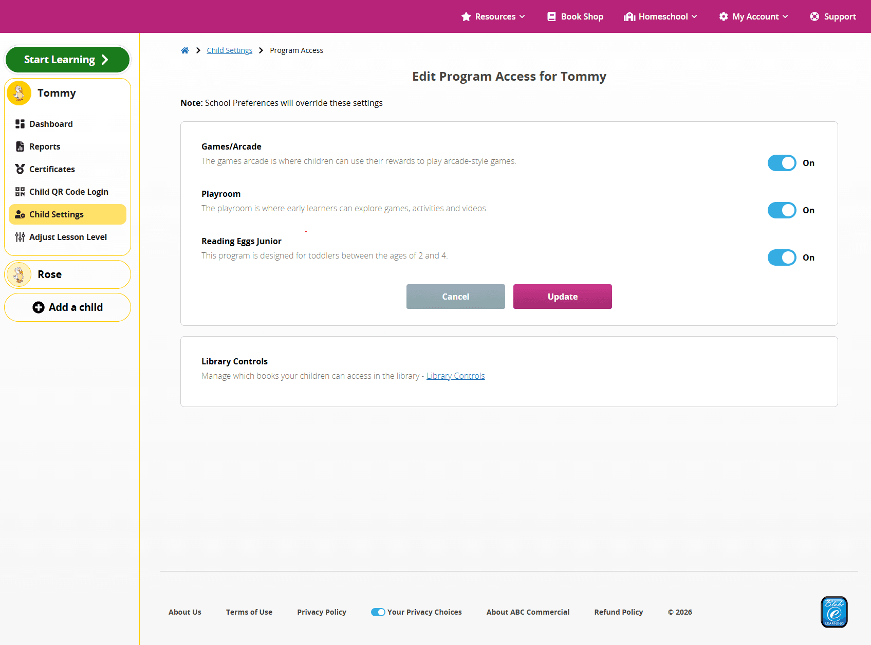Click the Start Learning arrow chevron
The width and height of the screenshot is (871, 645).
pos(105,60)
